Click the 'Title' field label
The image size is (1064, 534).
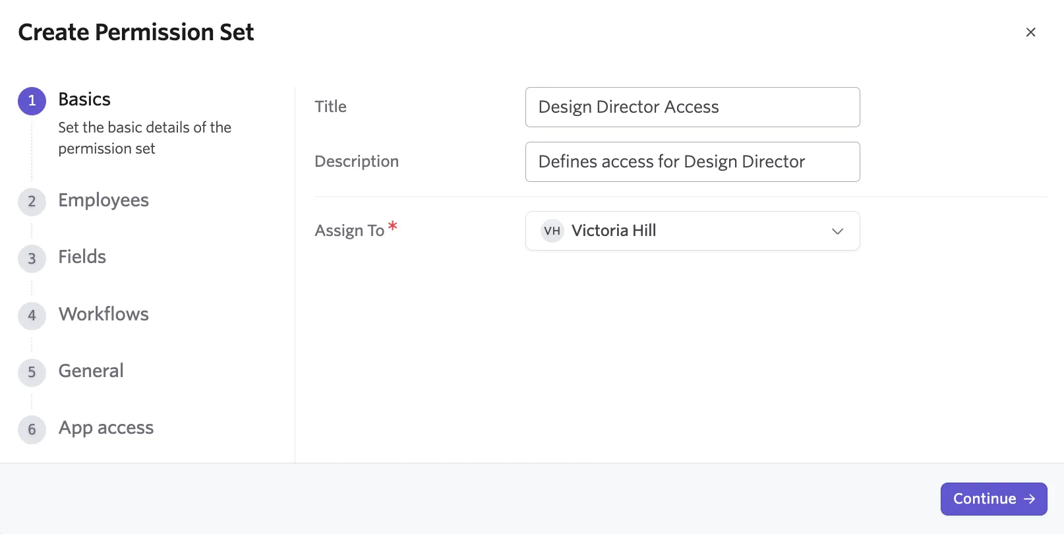point(330,107)
